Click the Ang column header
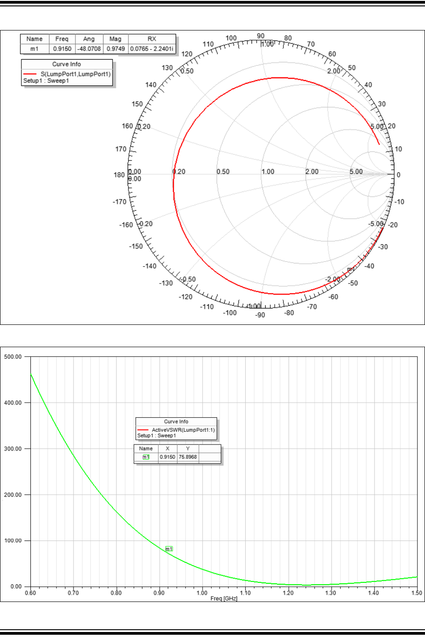The height and width of the screenshot is (642, 425). (89, 39)
